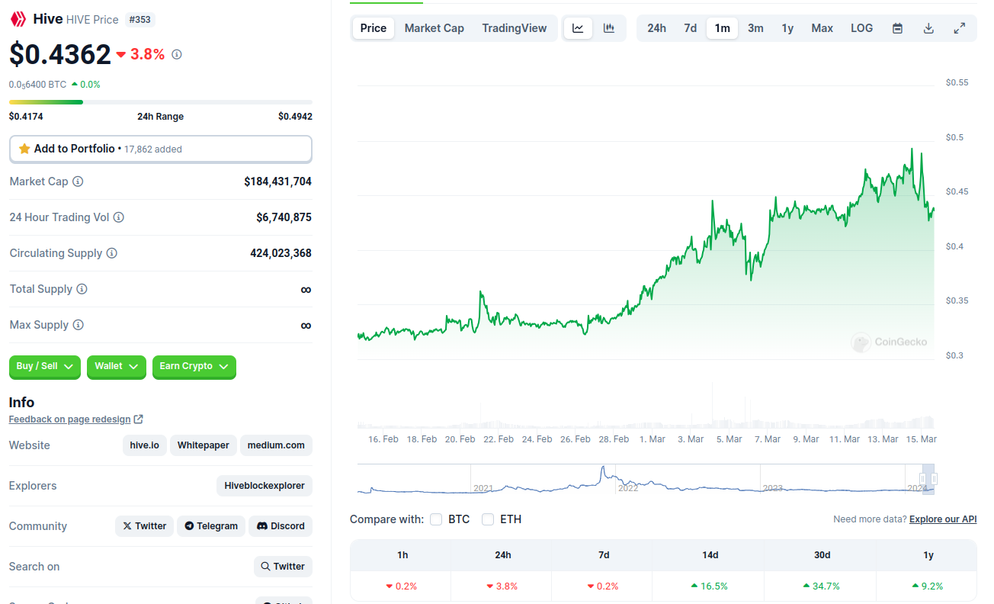The width and height of the screenshot is (994, 604).
Task: Set chart range to 3m
Action: (755, 28)
